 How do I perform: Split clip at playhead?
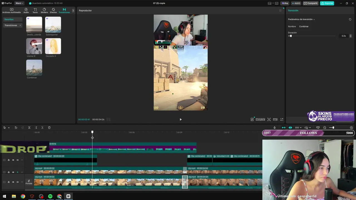[29, 128]
